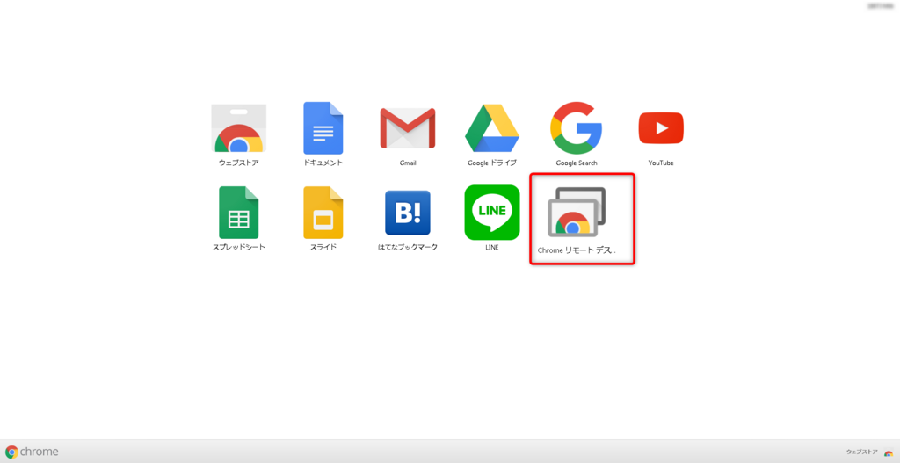Click the web store icon in the footer
The width and height of the screenshot is (900, 463).
(889, 452)
